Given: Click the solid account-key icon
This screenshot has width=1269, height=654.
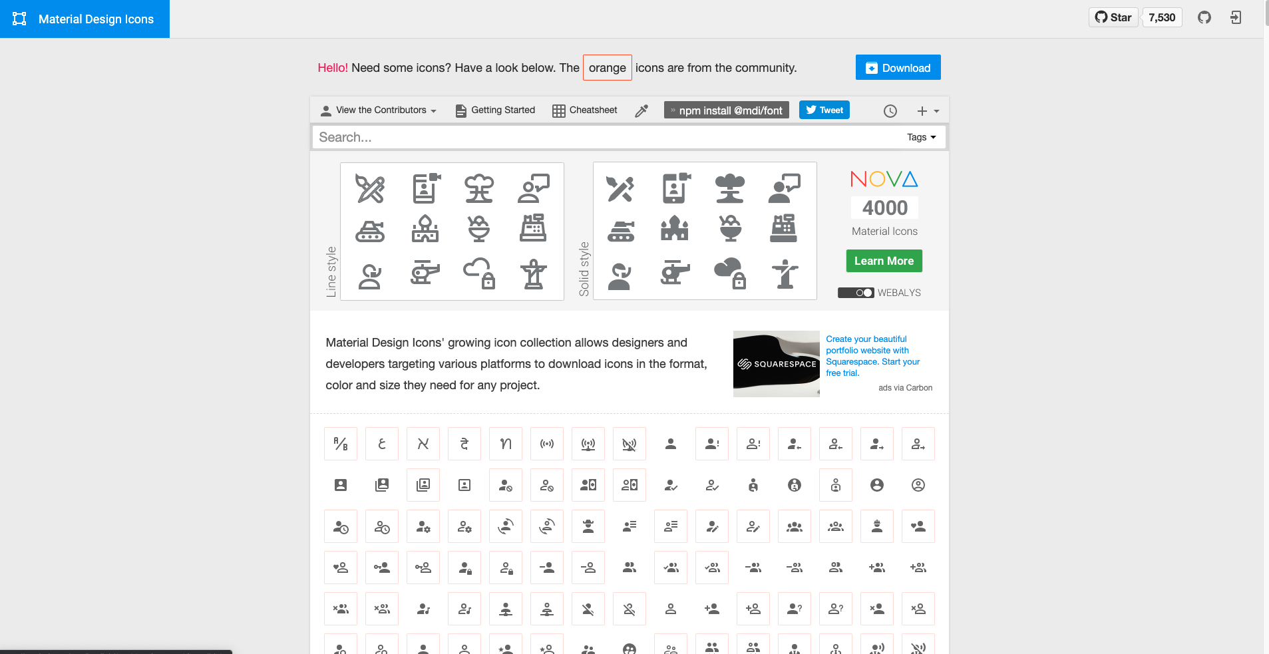Looking at the screenshot, I should pos(382,568).
